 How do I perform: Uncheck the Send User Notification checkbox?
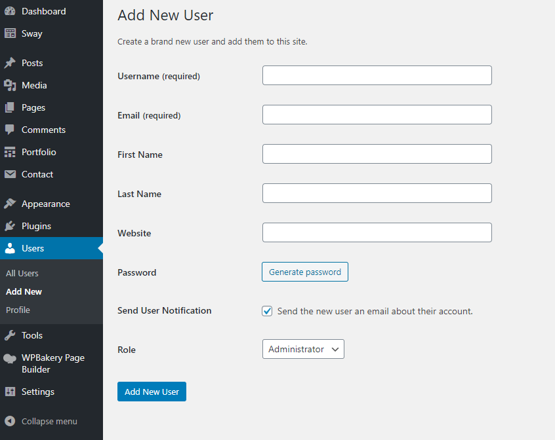(x=267, y=311)
